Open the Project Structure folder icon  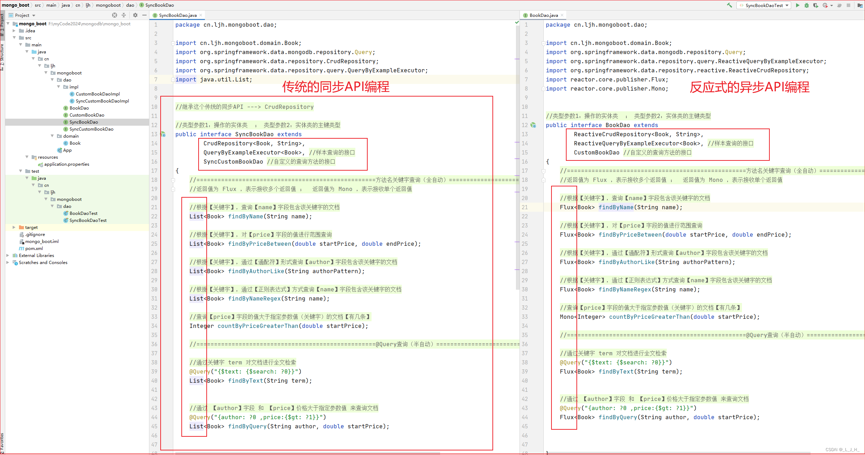coord(860,5)
